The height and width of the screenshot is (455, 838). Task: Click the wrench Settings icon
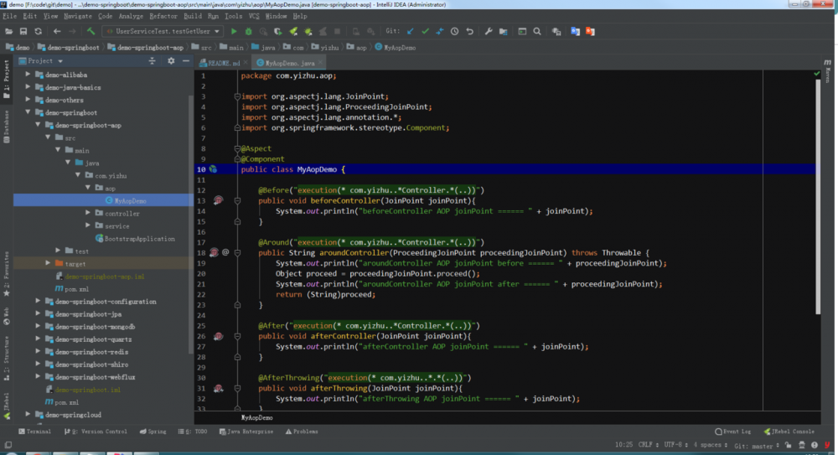(x=489, y=31)
